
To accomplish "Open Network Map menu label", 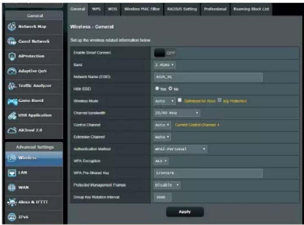I will tap(32, 26).
